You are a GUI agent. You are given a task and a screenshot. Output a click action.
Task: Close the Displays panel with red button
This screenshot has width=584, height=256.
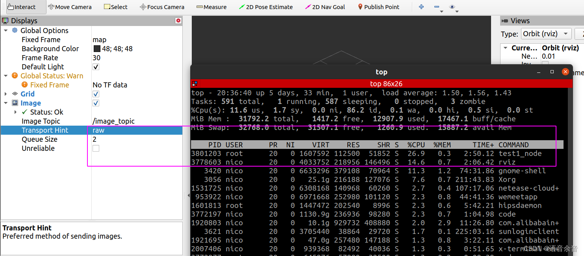[178, 20]
